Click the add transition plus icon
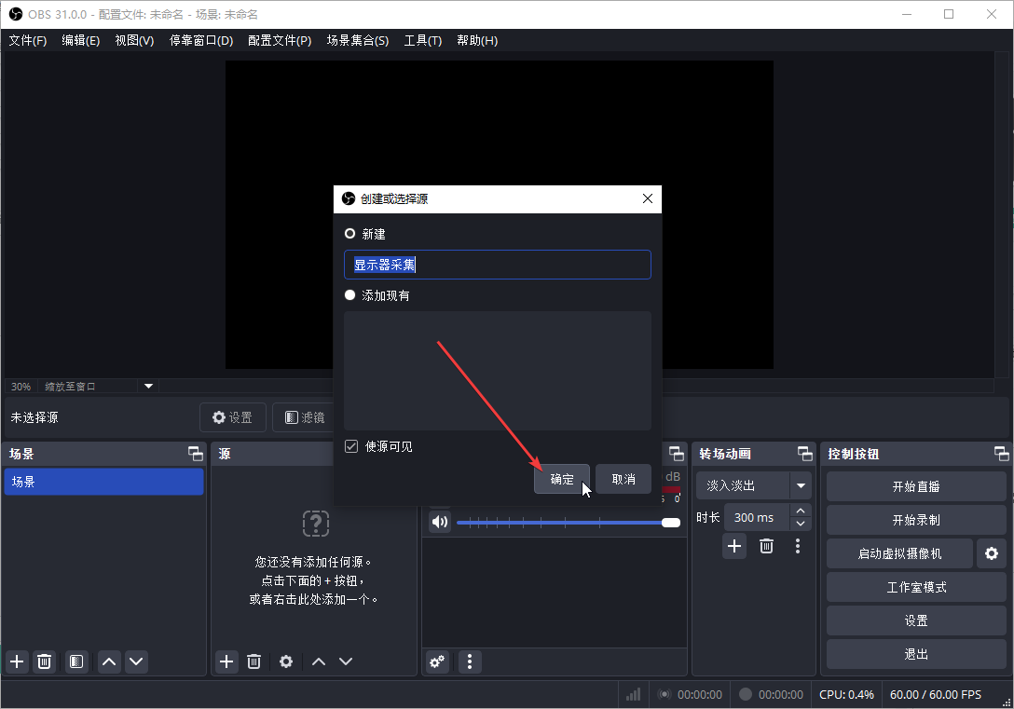The image size is (1014, 709). (x=734, y=546)
